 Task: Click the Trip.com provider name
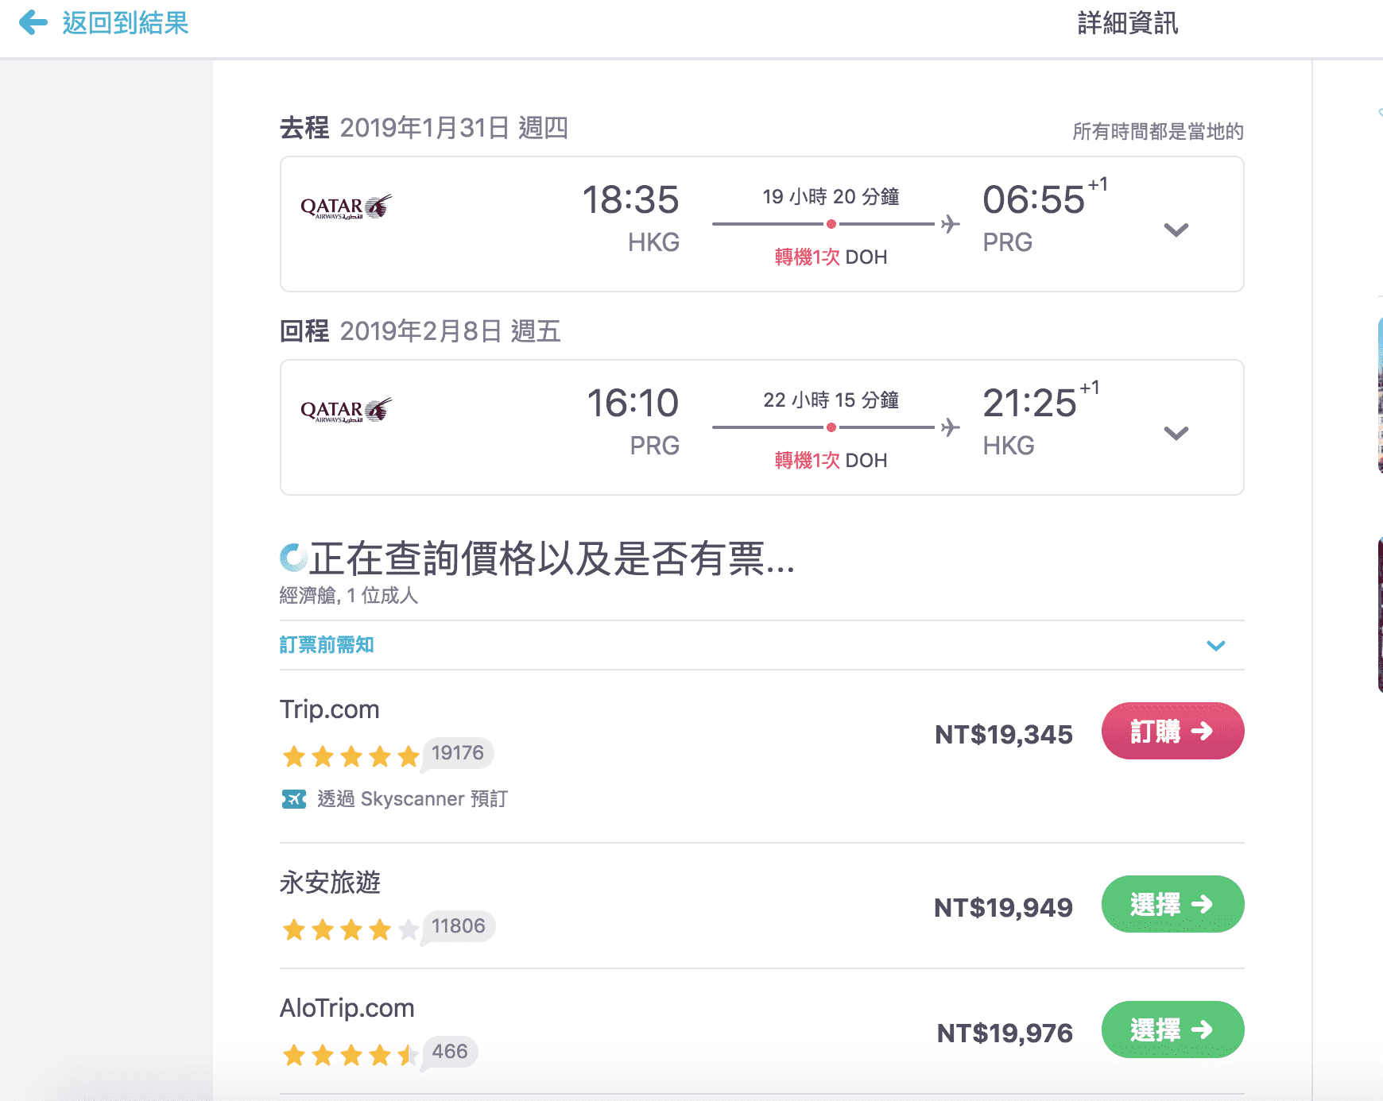pyautogui.click(x=330, y=709)
